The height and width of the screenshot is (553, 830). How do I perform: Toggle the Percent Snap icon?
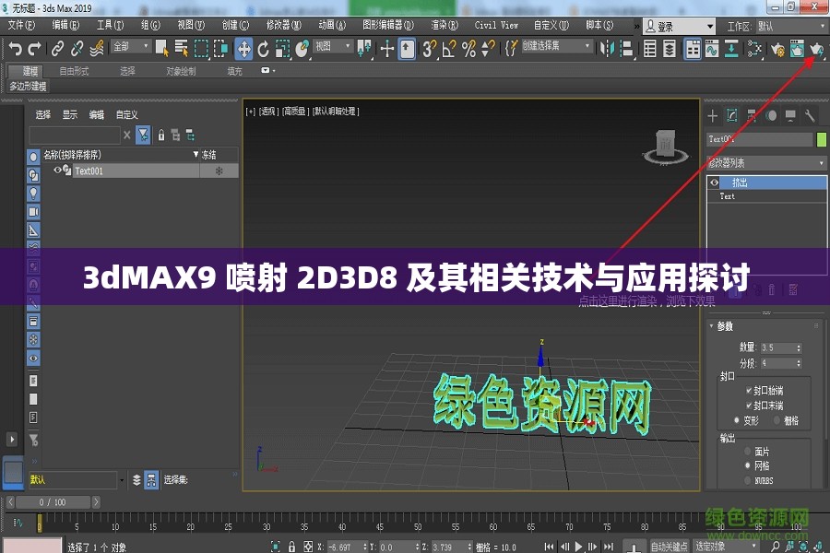coord(468,49)
